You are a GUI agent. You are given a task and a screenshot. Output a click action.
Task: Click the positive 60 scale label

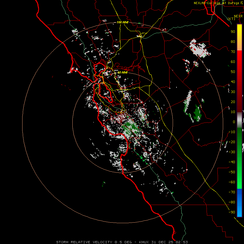pyautogui.click(x=233, y=62)
